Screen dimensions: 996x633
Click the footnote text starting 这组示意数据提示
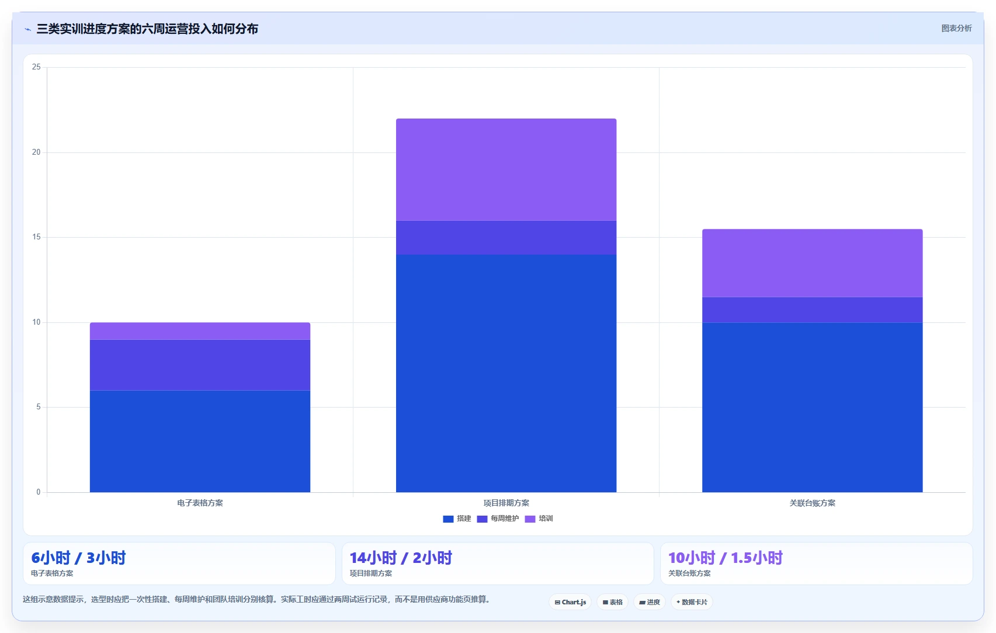point(257,599)
